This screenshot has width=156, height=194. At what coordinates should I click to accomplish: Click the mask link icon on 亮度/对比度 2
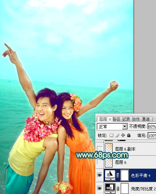(x=118, y=189)
